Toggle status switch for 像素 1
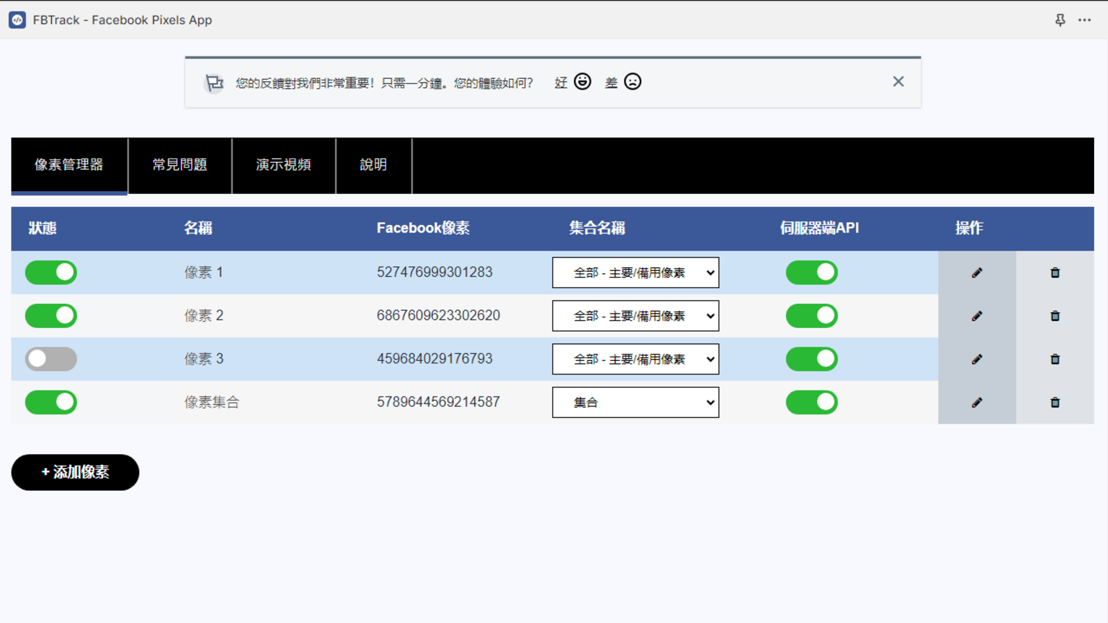 pyautogui.click(x=51, y=273)
